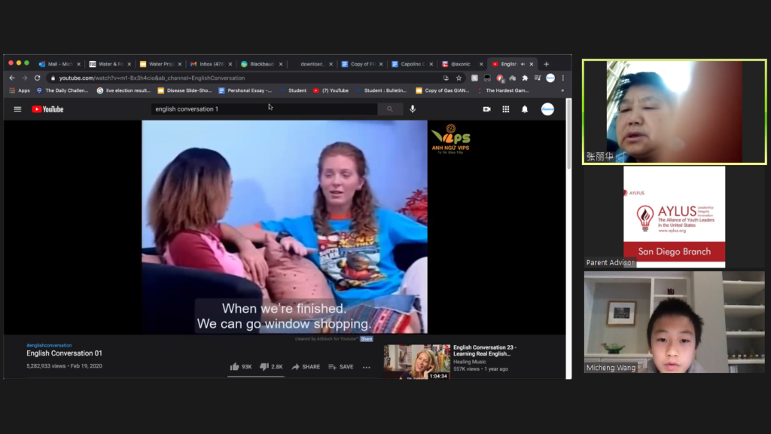Click the English Conversation 01 title text

(x=65, y=353)
